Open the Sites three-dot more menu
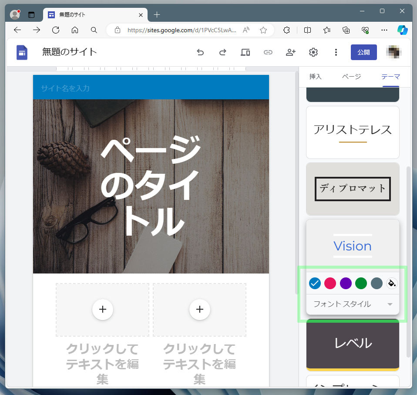This screenshot has width=417, height=395. click(x=336, y=52)
